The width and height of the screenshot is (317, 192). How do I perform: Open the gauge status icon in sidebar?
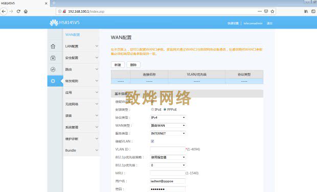tap(53, 69)
